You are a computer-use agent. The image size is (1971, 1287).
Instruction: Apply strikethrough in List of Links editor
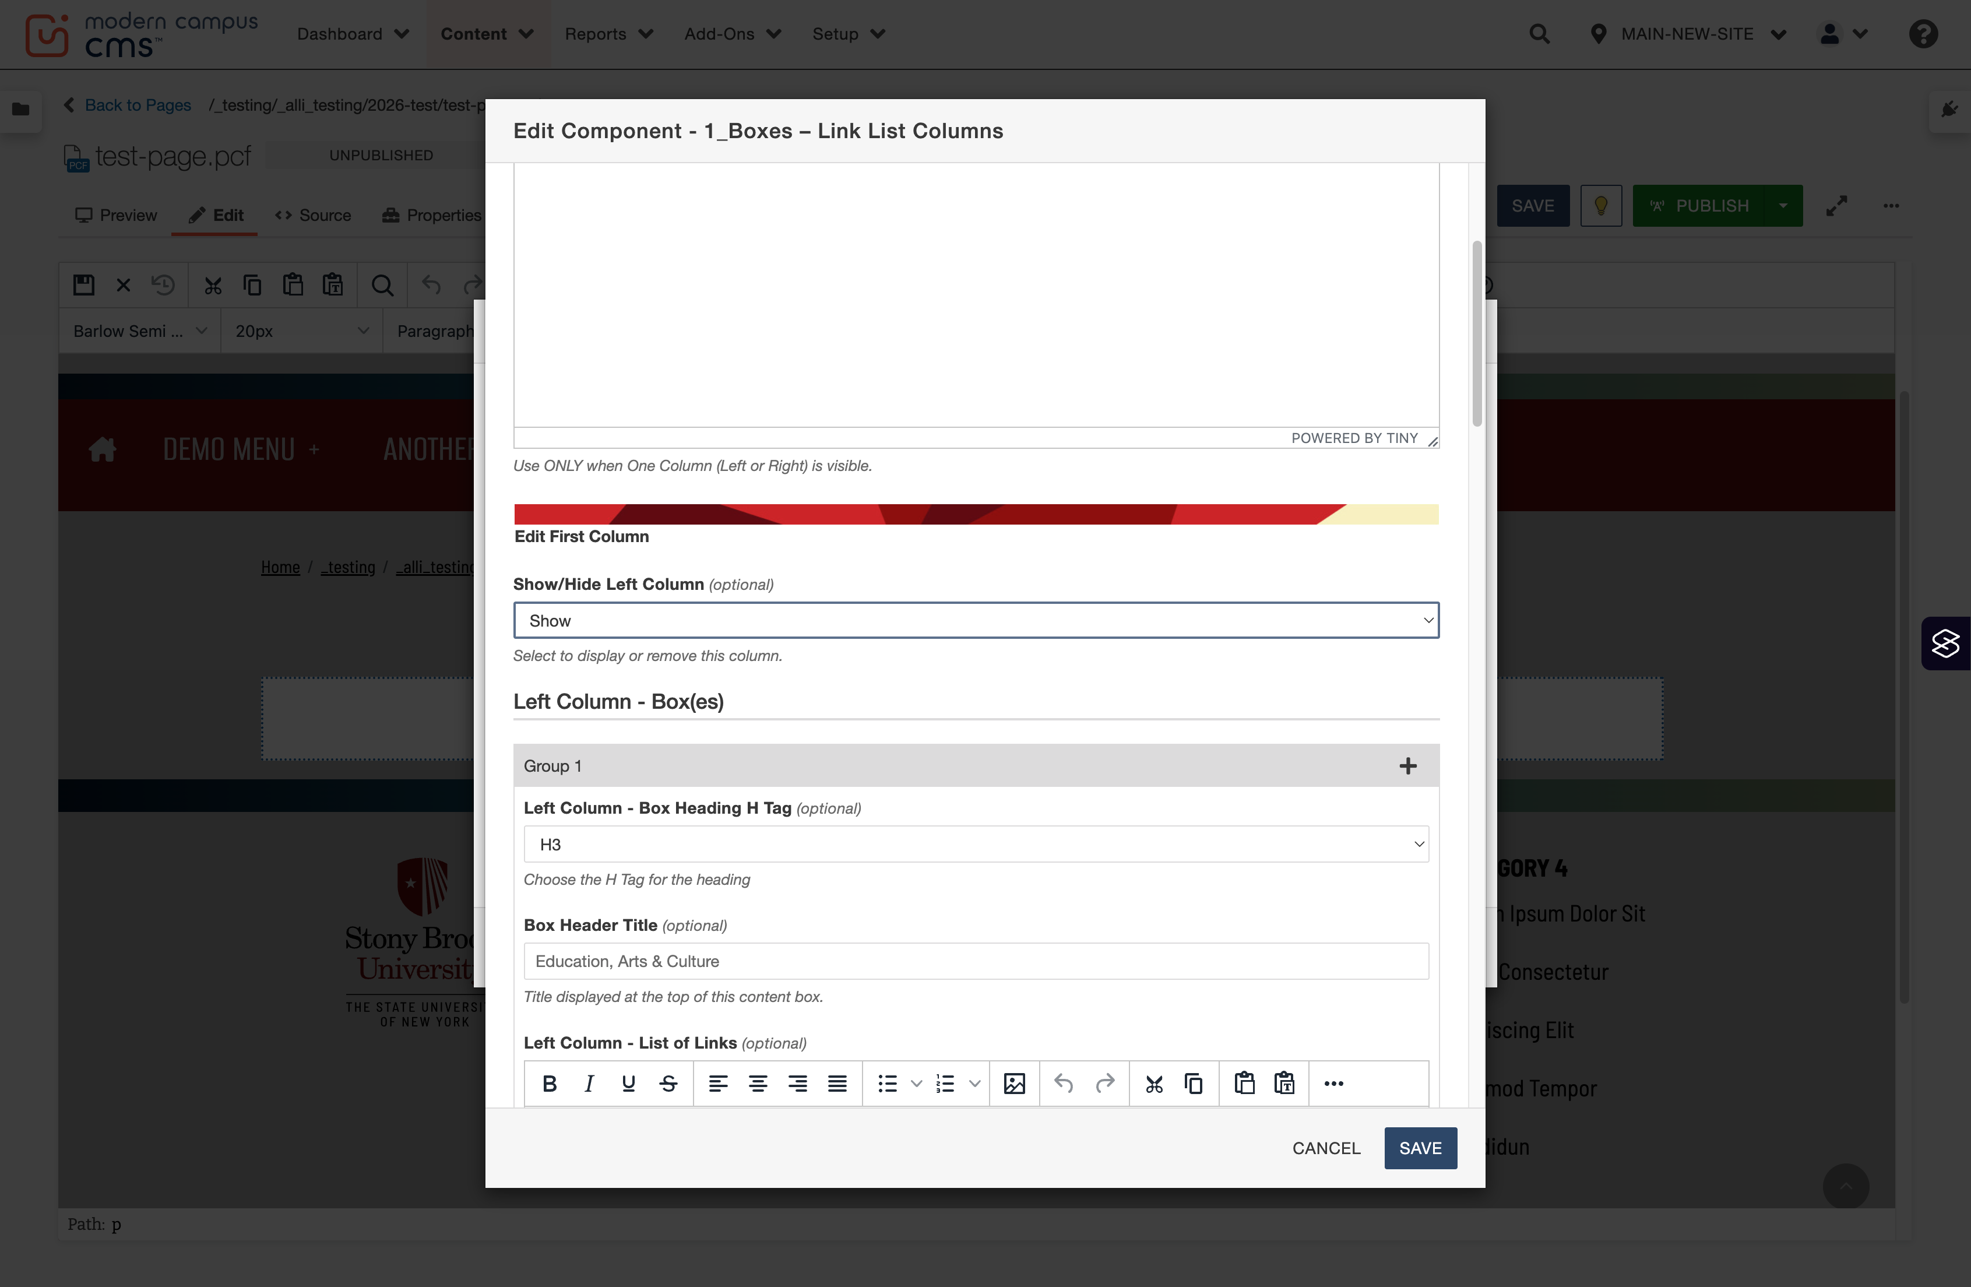tap(668, 1083)
